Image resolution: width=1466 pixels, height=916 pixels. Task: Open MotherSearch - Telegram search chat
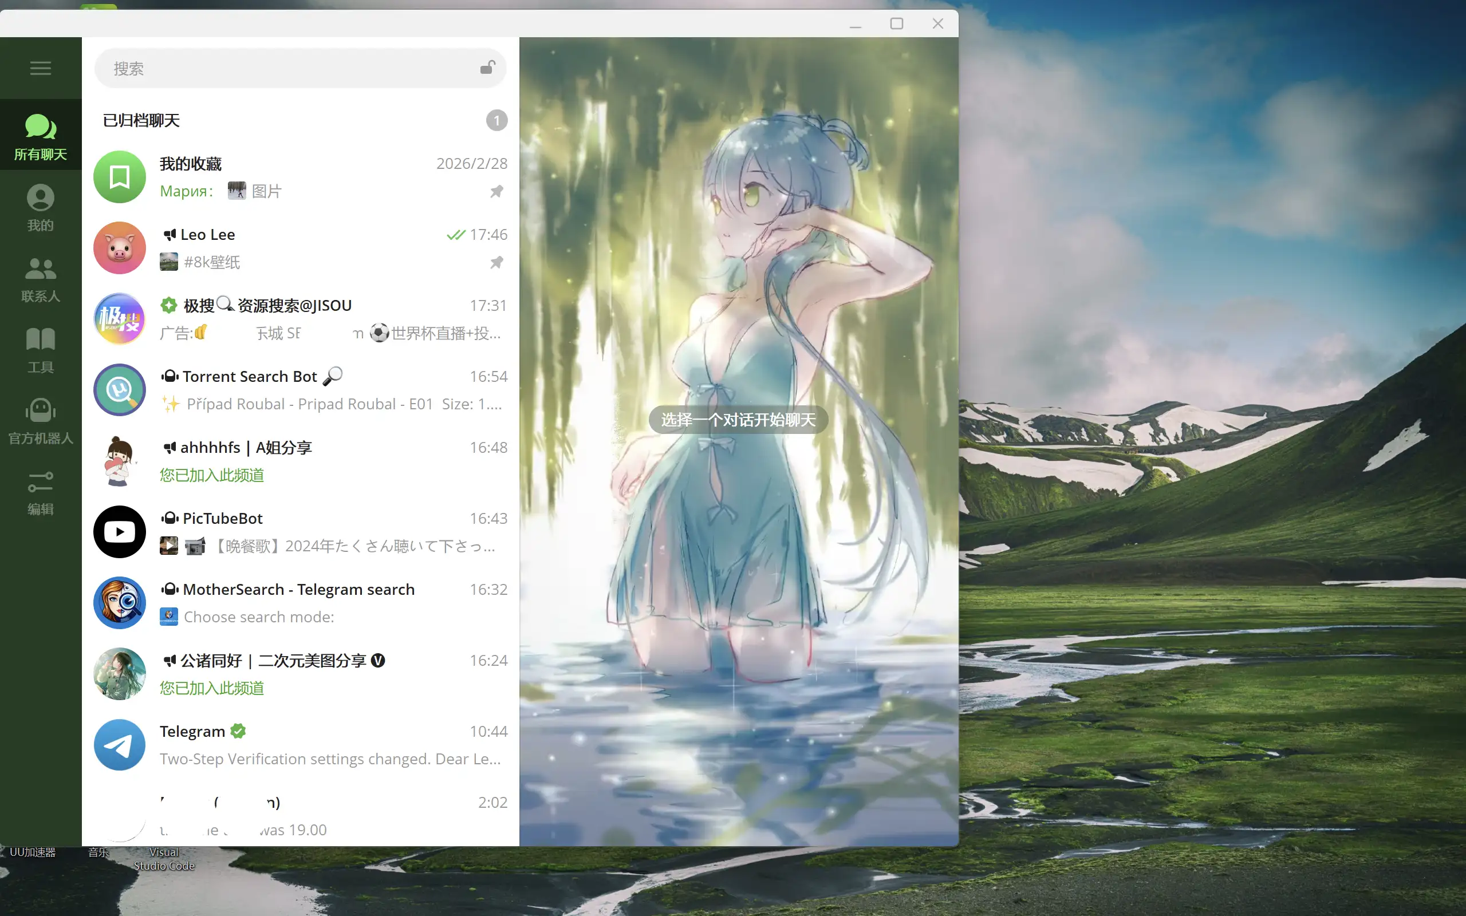pyautogui.click(x=301, y=603)
